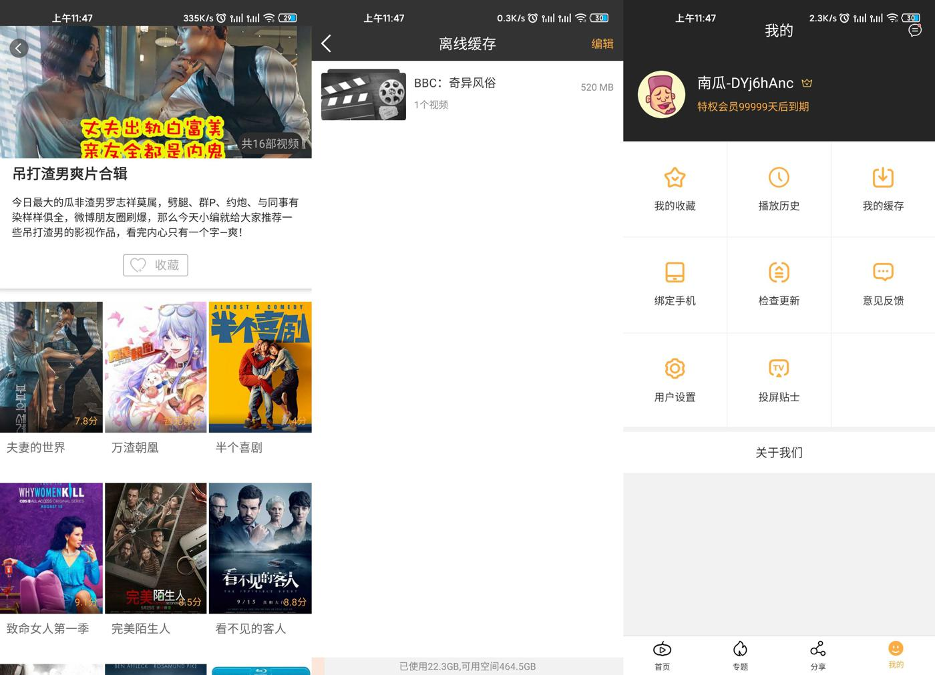Tap 检查更新 update check icon
This screenshot has height=675, width=935.
point(779,273)
